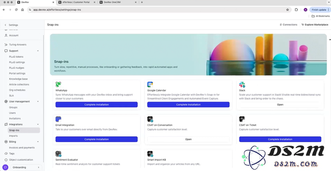
Task: Open PLuG tokens settings
Action: pos(16,57)
